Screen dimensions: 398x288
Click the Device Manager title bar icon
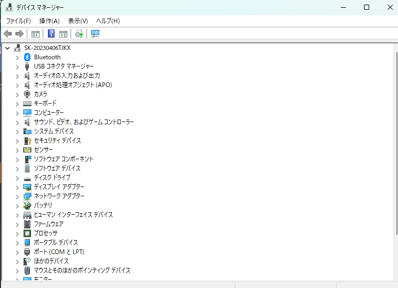click(9, 7)
